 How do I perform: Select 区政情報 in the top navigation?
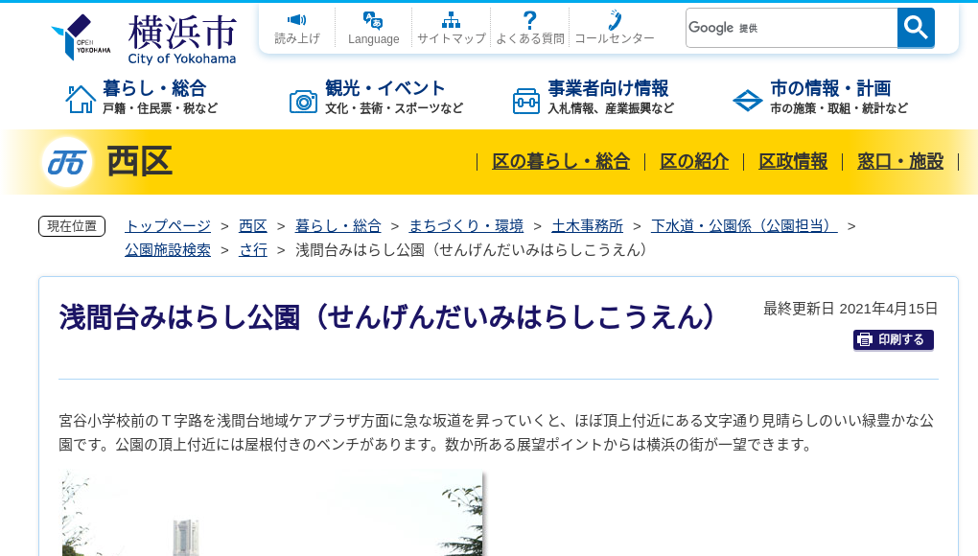[x=793, y=162]
